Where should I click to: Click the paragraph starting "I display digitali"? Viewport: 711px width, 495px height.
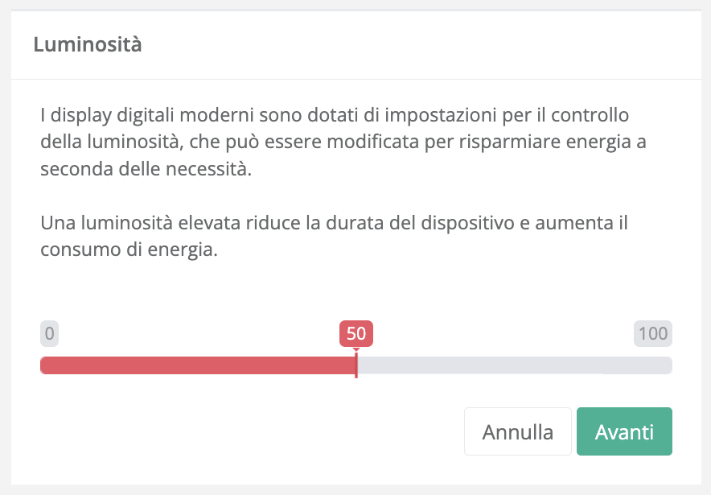(x=343, y=142)
